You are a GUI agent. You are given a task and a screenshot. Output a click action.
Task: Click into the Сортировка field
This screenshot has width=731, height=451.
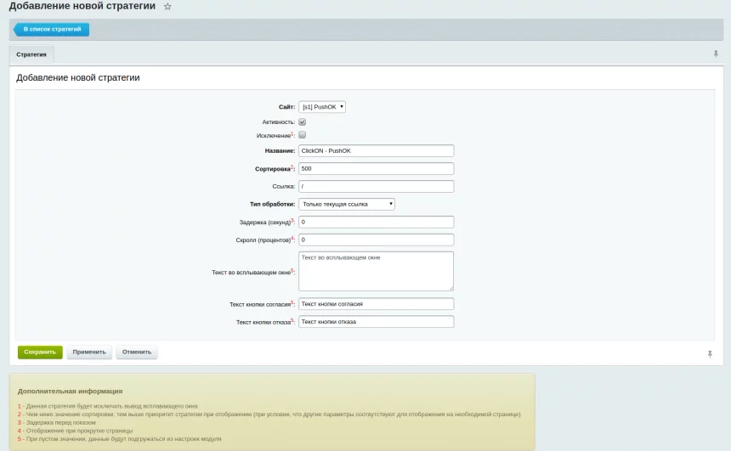tap(376, 168)
